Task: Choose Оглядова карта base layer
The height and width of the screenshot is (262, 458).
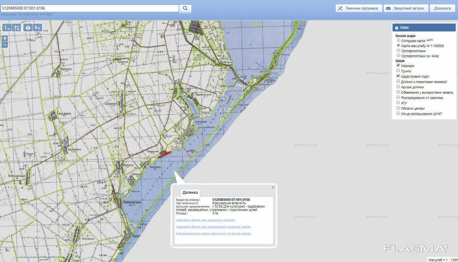Action: [x=398, y=40]
